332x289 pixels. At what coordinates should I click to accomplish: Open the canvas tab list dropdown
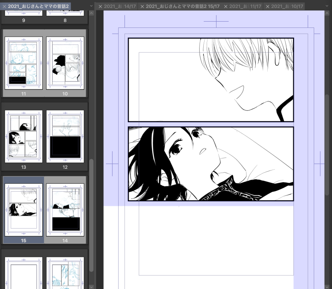(x=327, y=6)
